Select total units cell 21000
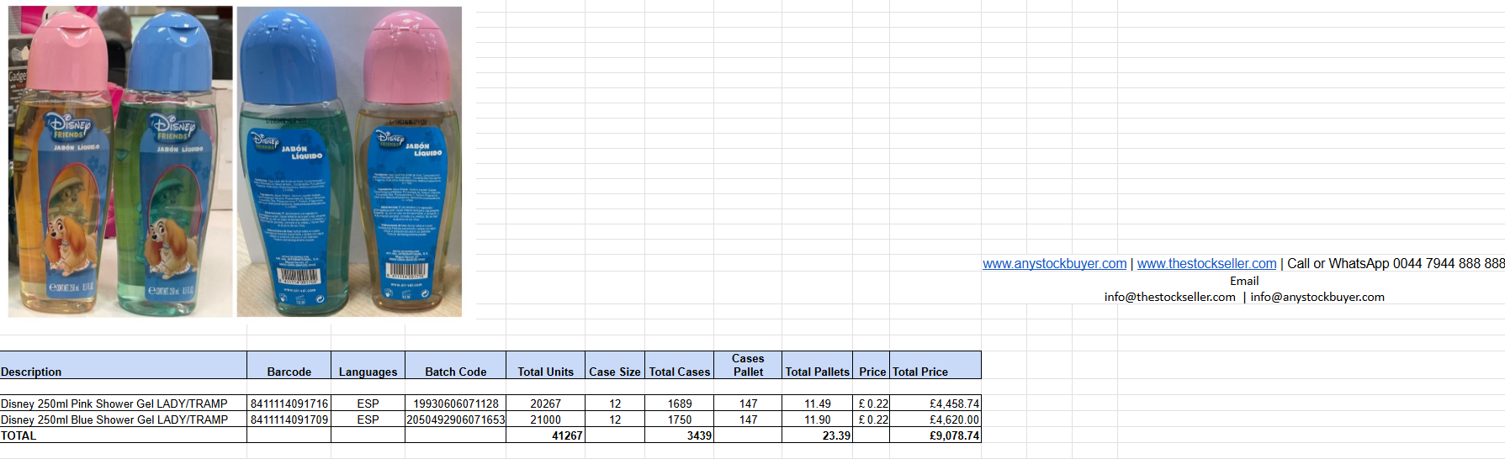Image resolution: width=1505 pixels, height=459 pixels. (545, 419)
